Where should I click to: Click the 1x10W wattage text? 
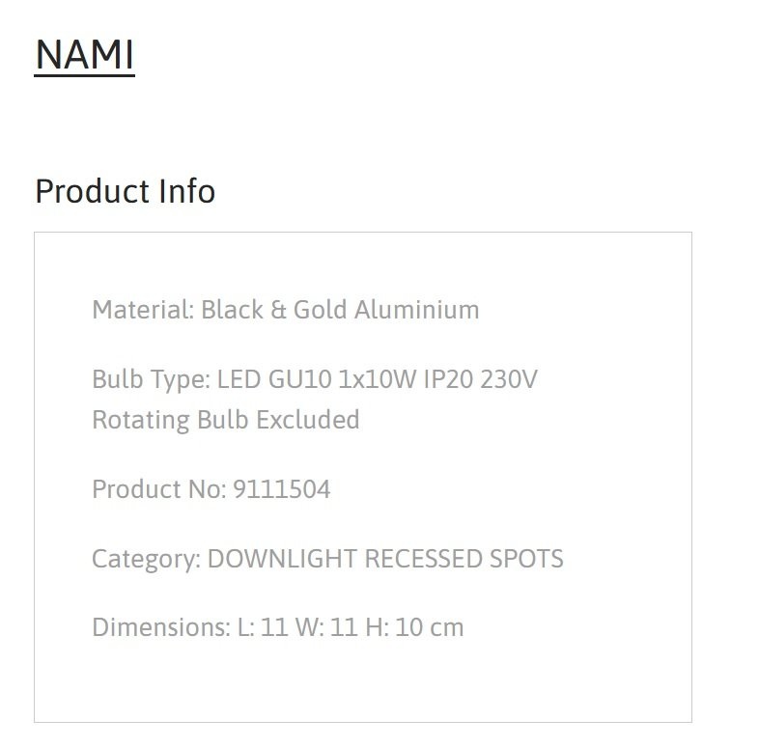point(377,379)
